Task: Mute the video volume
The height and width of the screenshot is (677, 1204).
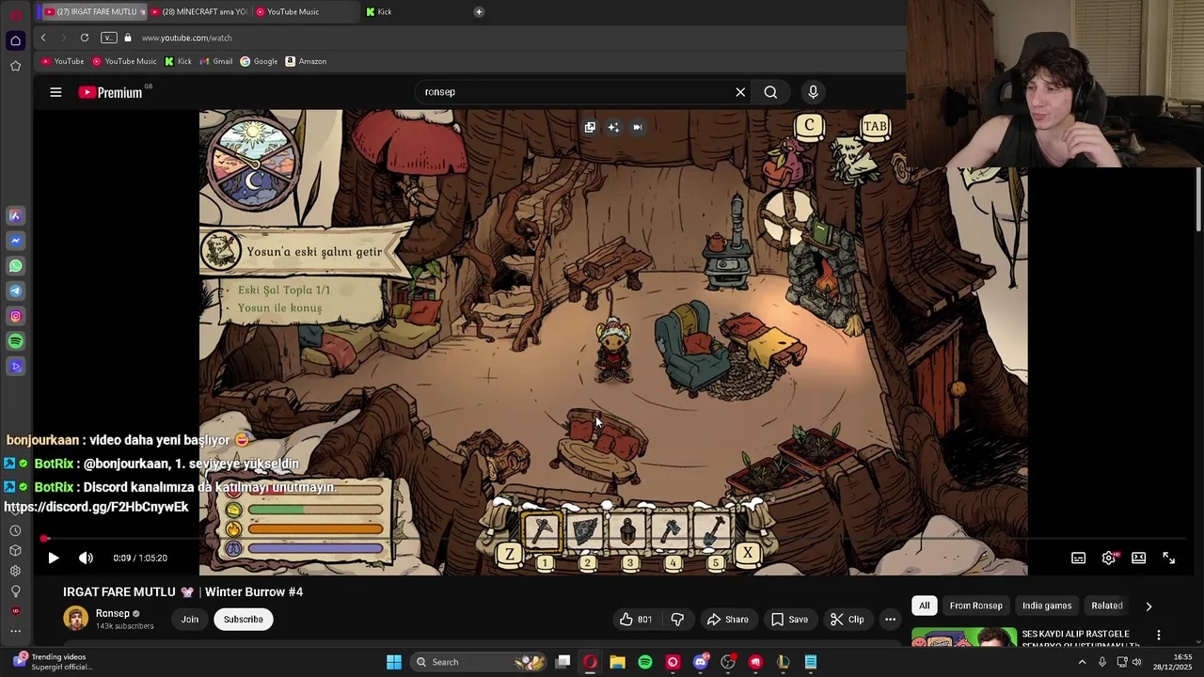Action: tap(86, 558)
